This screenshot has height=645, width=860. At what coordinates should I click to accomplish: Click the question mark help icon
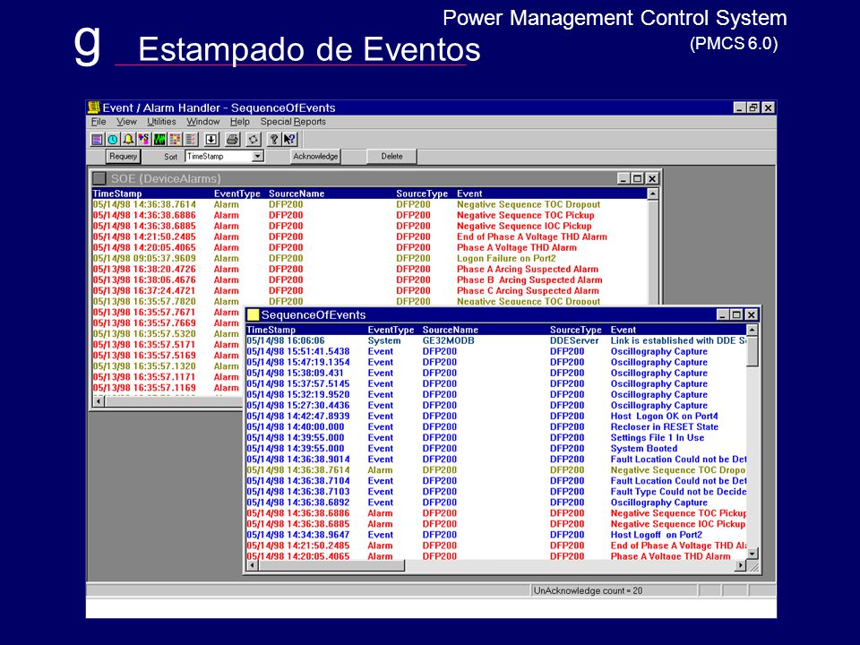[x=274, y=140]
